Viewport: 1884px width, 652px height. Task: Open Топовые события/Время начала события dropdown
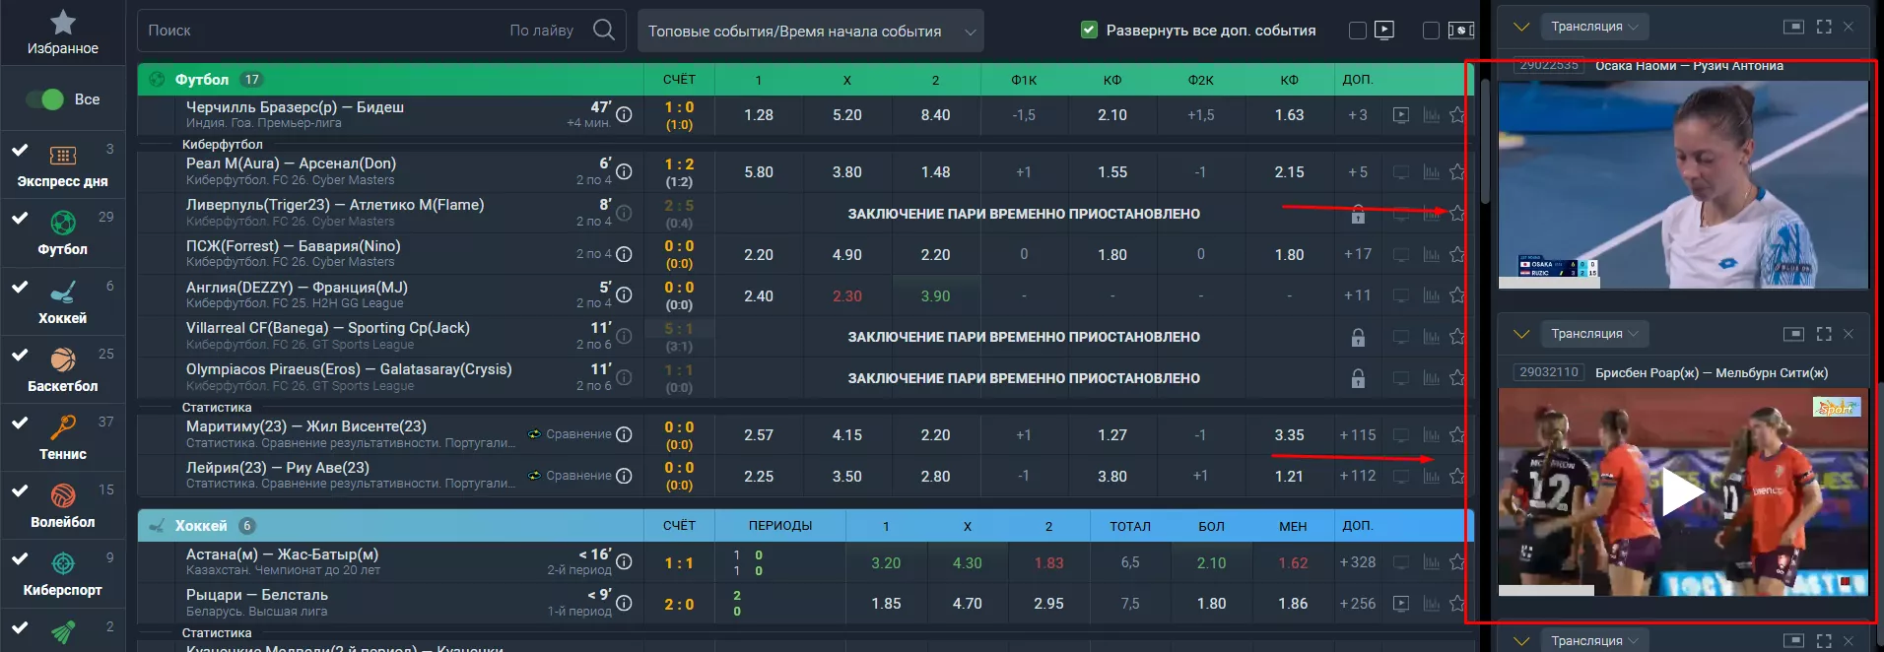[810, 32]
